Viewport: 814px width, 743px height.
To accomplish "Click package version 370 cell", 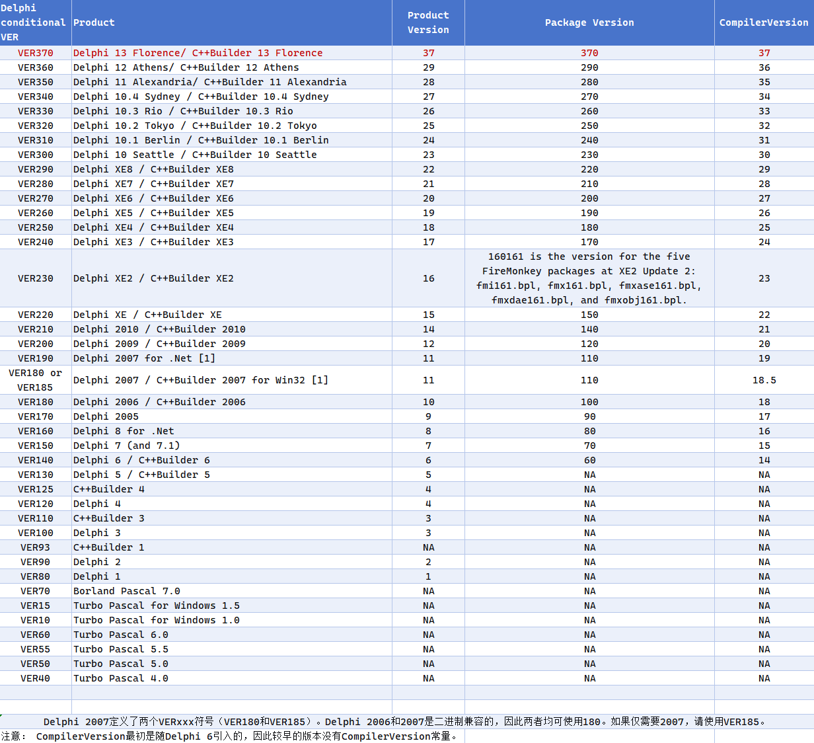I will click(589, 53).
